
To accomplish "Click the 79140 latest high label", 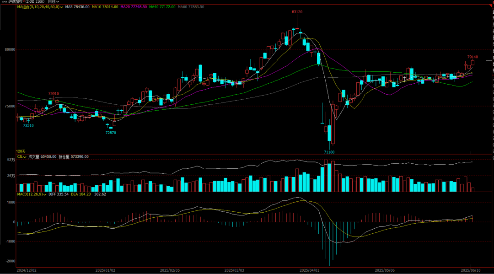I will [x=472, y=57].
